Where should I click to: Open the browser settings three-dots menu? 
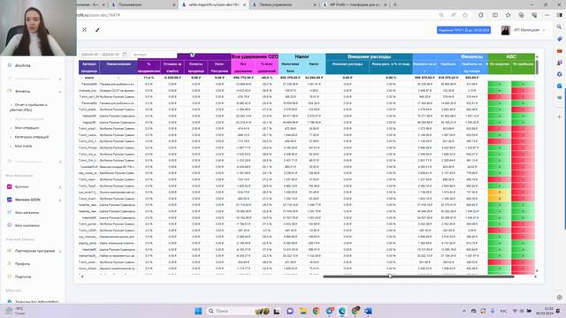pyautogui.click(x=547, y=15)
